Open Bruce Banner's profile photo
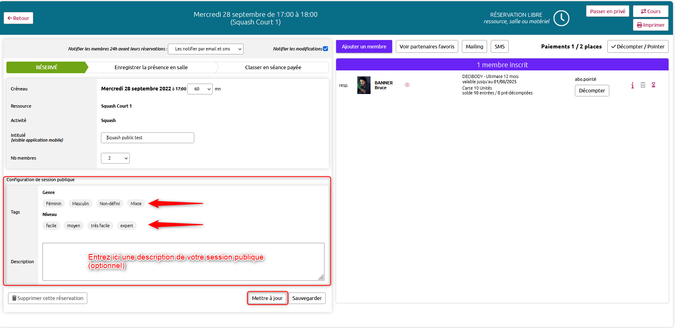The height and width of the screenshot is (328, 675). 364,85
